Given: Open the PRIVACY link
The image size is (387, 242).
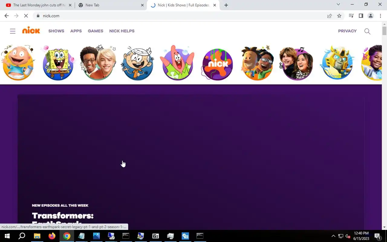Looking at the screenshot, I should pos(347,31).
